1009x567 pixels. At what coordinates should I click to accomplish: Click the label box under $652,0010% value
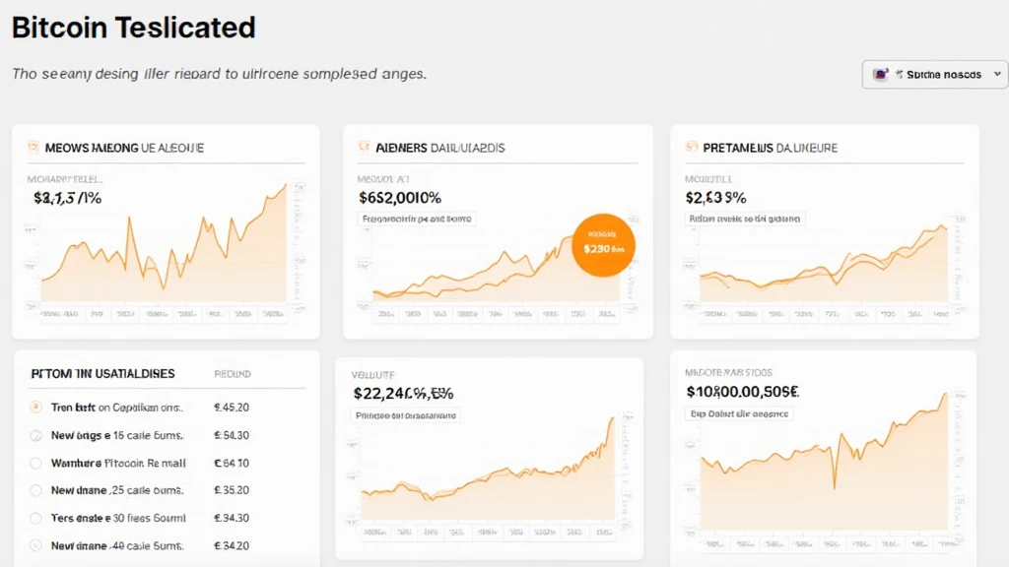click(x=416, y=219)
